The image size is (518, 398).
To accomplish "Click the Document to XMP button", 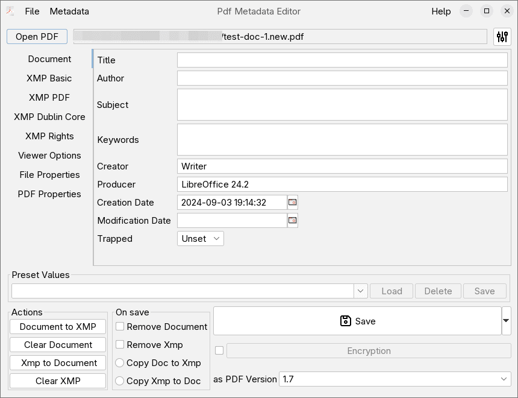I will point(58,327).
